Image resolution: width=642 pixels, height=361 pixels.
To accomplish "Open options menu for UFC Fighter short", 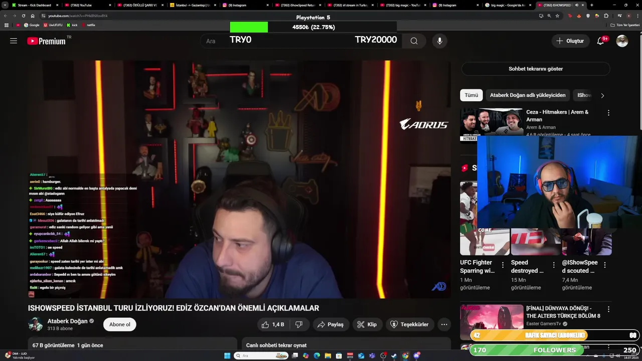I will [x=503, y=265].
